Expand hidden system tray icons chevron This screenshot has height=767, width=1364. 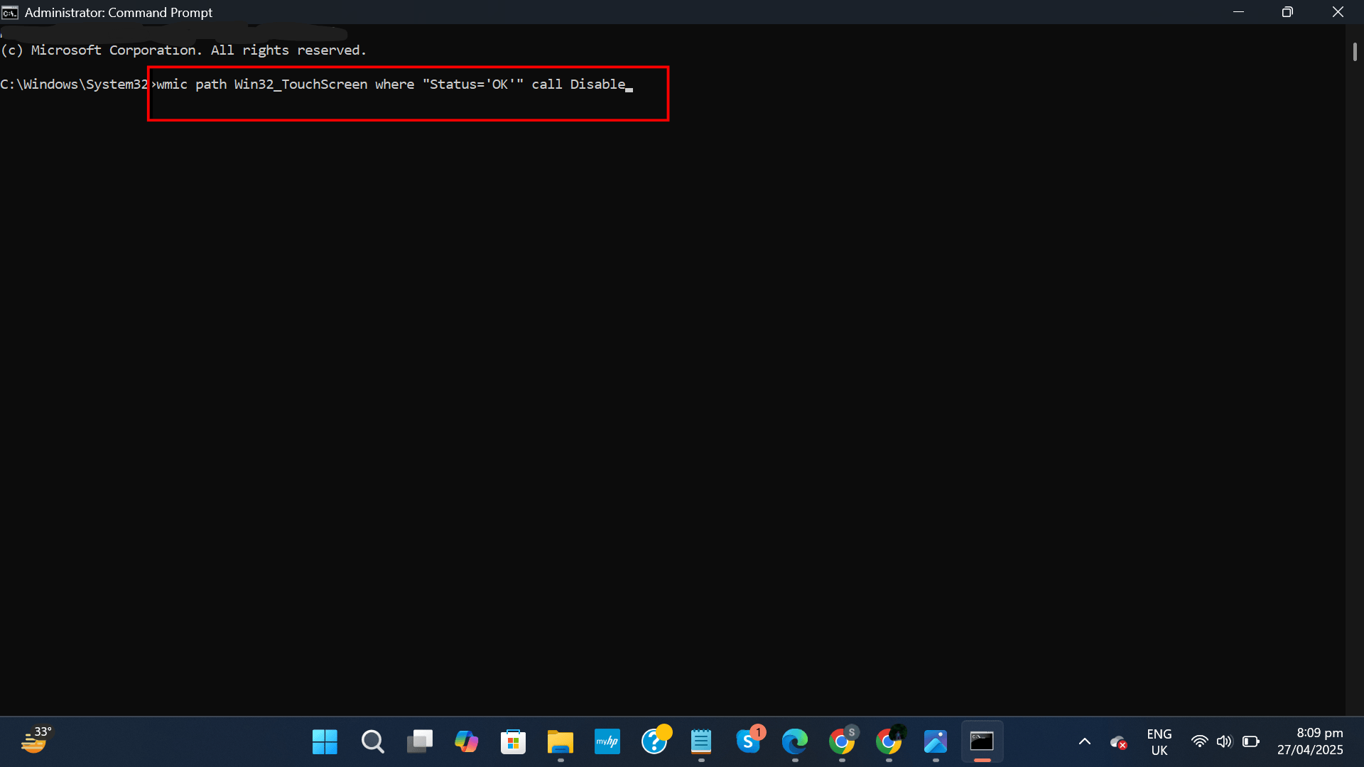tap(1084, 742)
